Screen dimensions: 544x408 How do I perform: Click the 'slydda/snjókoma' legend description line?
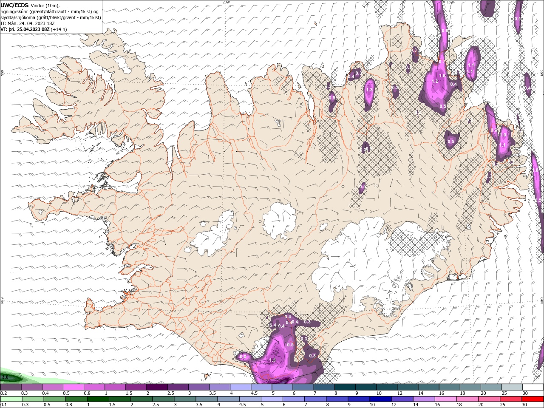51,17
